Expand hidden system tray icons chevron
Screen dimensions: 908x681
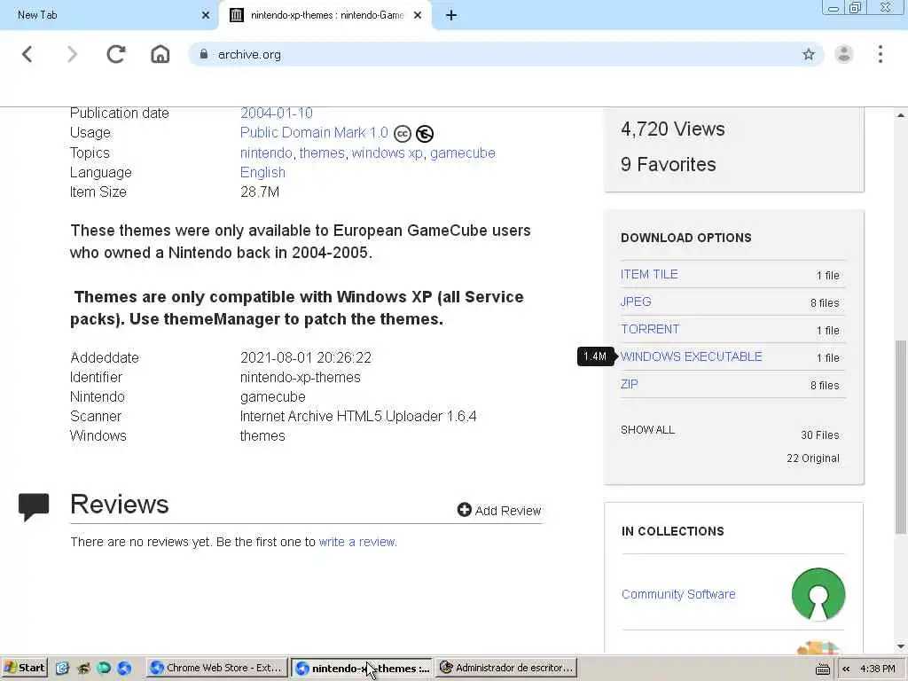click(x=846, y=669)
